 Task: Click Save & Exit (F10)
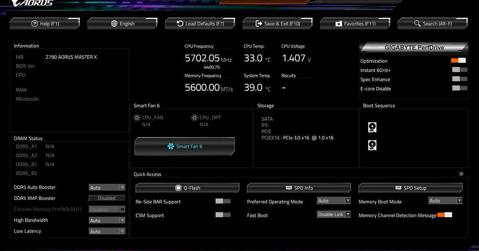point(278,24)
